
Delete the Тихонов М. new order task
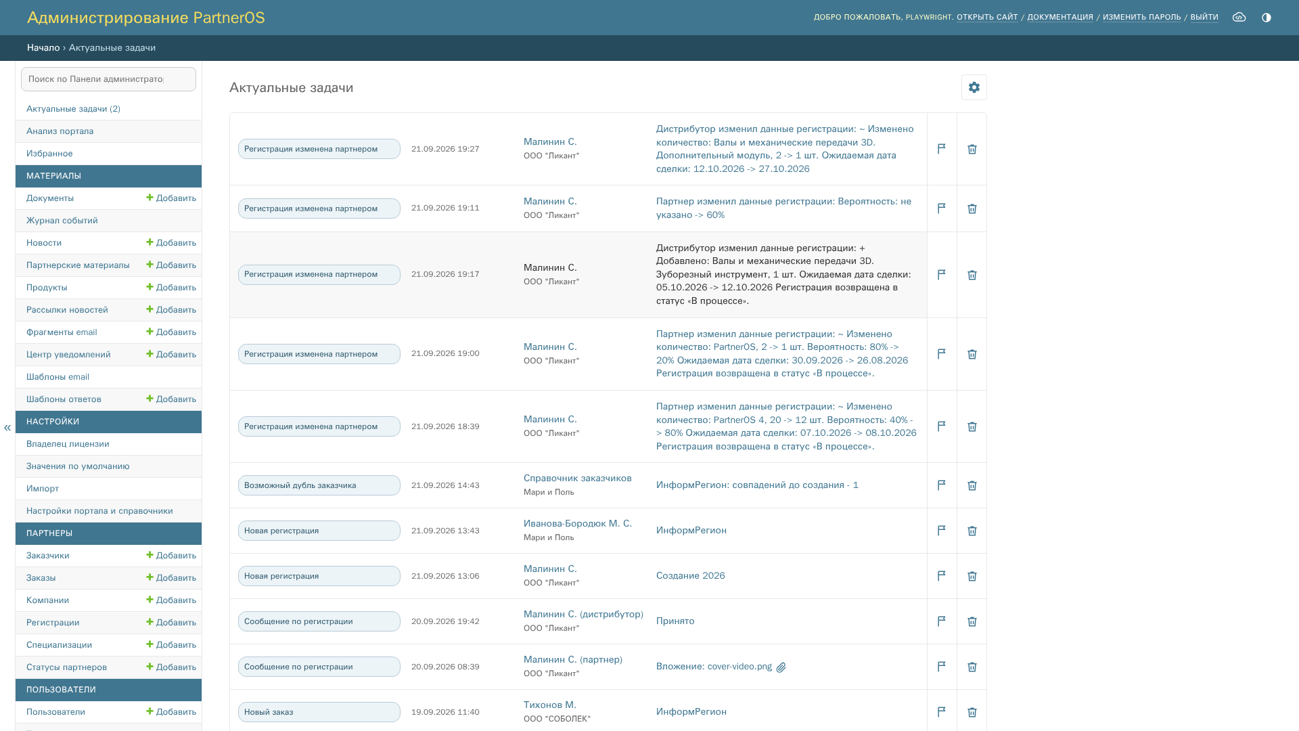click(972, 712)
